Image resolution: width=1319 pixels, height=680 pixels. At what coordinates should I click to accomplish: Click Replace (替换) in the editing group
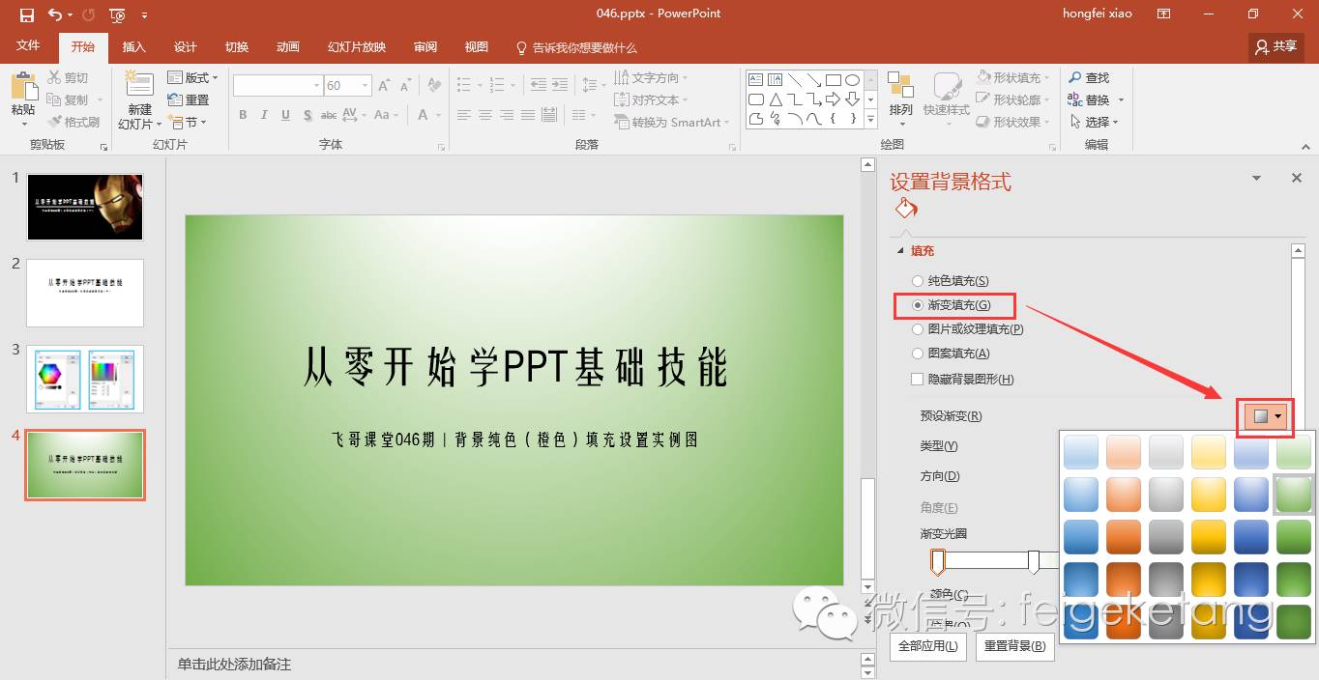pyautogui.click(x=1097, y=99)
